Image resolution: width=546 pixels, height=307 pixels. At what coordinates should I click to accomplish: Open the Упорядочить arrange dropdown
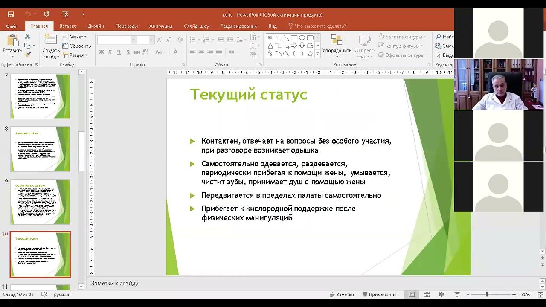(337, 46)
